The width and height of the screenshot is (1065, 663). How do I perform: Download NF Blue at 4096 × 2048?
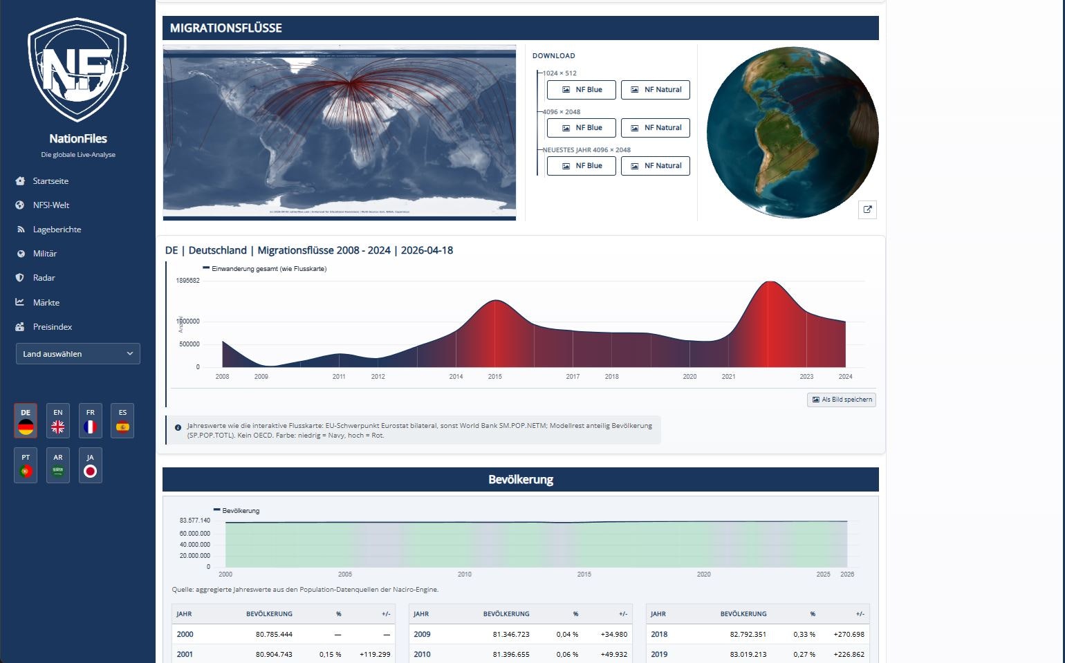coord(582,128)
